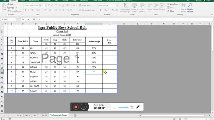
Task: Click the Orientation text rotation icon
Action: coord(68,5)
